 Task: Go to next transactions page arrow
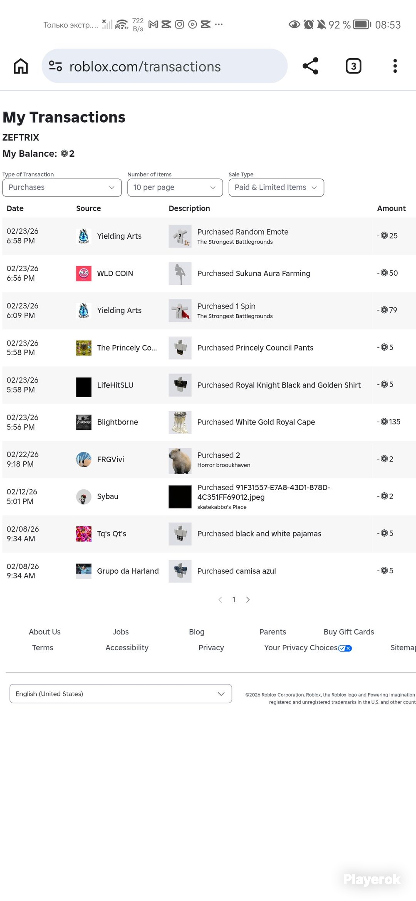[x=248, y=600]
